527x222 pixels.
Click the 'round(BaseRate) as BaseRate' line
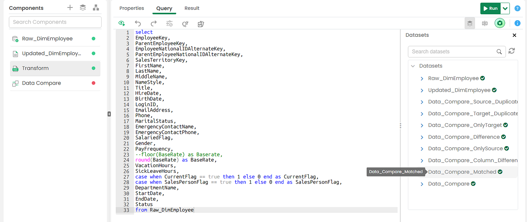pos(176,160)
